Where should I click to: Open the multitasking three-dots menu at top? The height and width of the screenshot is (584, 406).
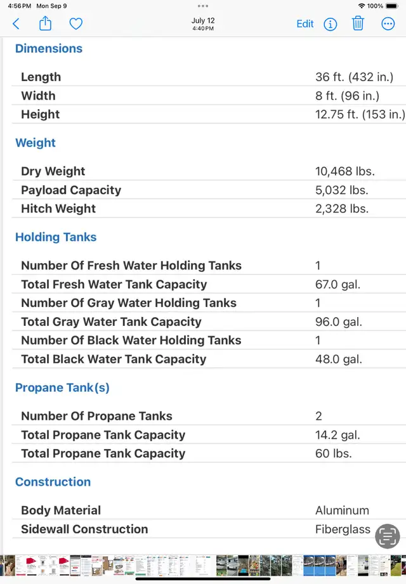[203, 6]
